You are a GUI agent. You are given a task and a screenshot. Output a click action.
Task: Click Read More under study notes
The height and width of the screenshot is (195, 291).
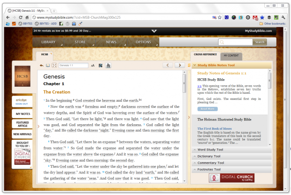click(207, 109)
